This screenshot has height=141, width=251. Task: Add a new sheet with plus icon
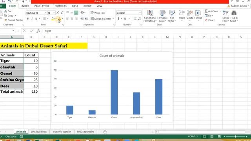(x=105, y=132)
